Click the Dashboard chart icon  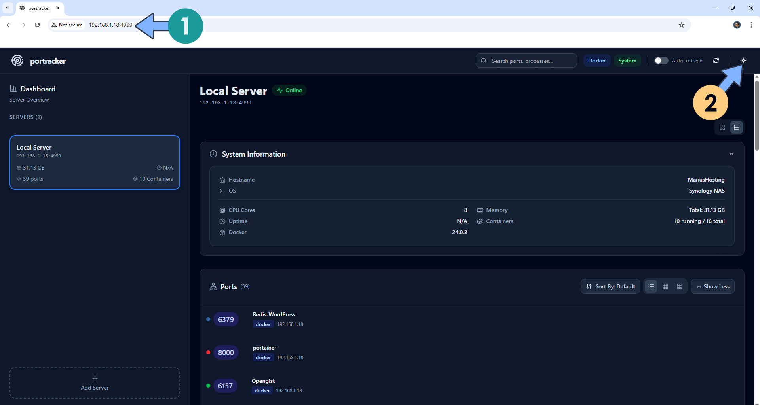(x=13, y=89)
